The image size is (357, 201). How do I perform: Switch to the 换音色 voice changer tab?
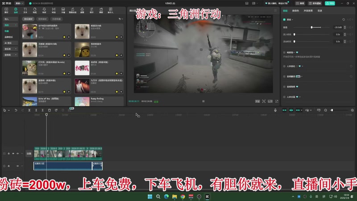click(x=295, y=11)
